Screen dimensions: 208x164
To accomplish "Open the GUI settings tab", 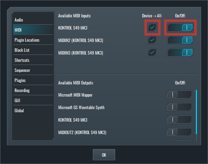I will coord(33,100).
